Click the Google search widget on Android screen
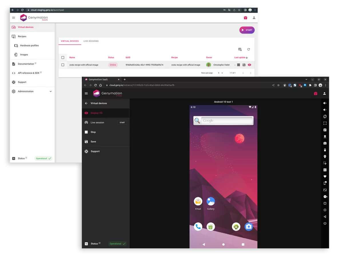Image resolution: width=343 pixels, height=262 pixels. tap(223, 121)
